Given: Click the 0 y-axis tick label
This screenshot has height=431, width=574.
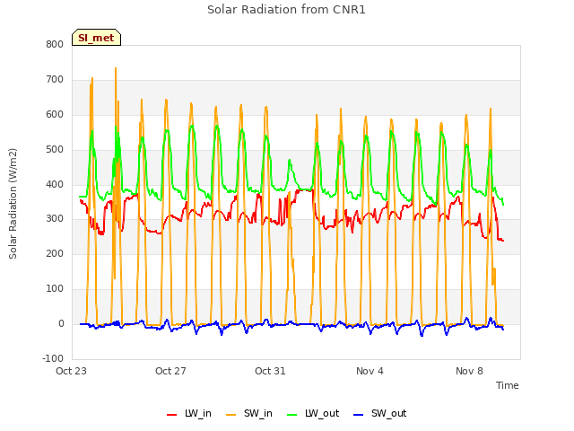Looking at the screenshot, I should click(x=61, y=324).
